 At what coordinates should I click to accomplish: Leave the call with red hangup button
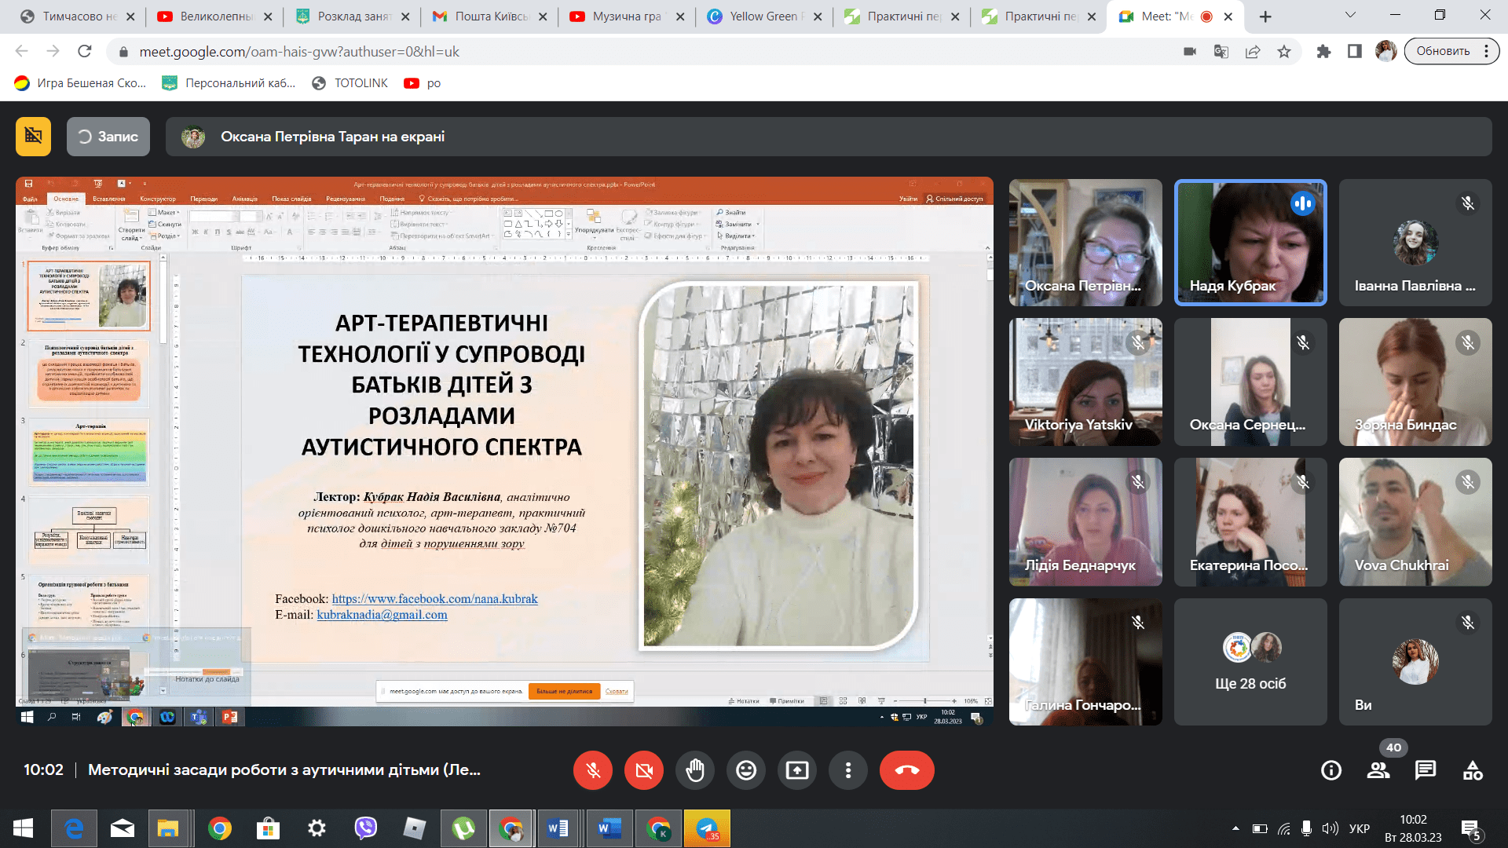point(906,770)
